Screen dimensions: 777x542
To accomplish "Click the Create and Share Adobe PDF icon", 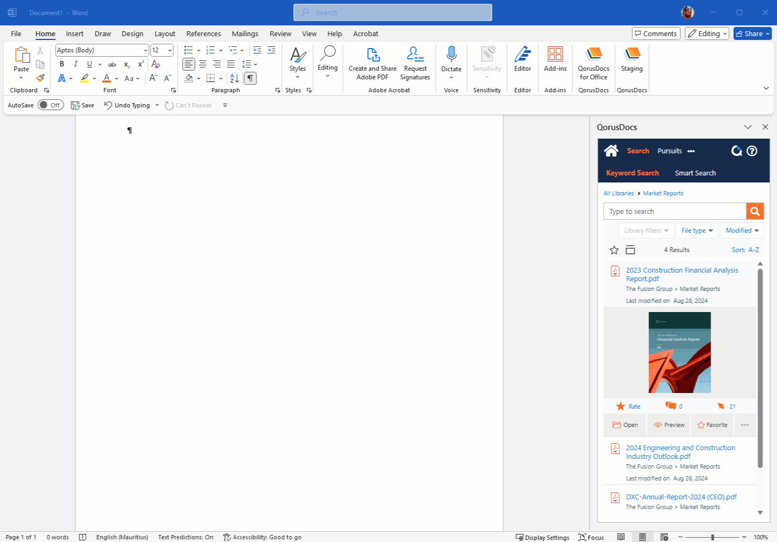I will tap(373, 63).
